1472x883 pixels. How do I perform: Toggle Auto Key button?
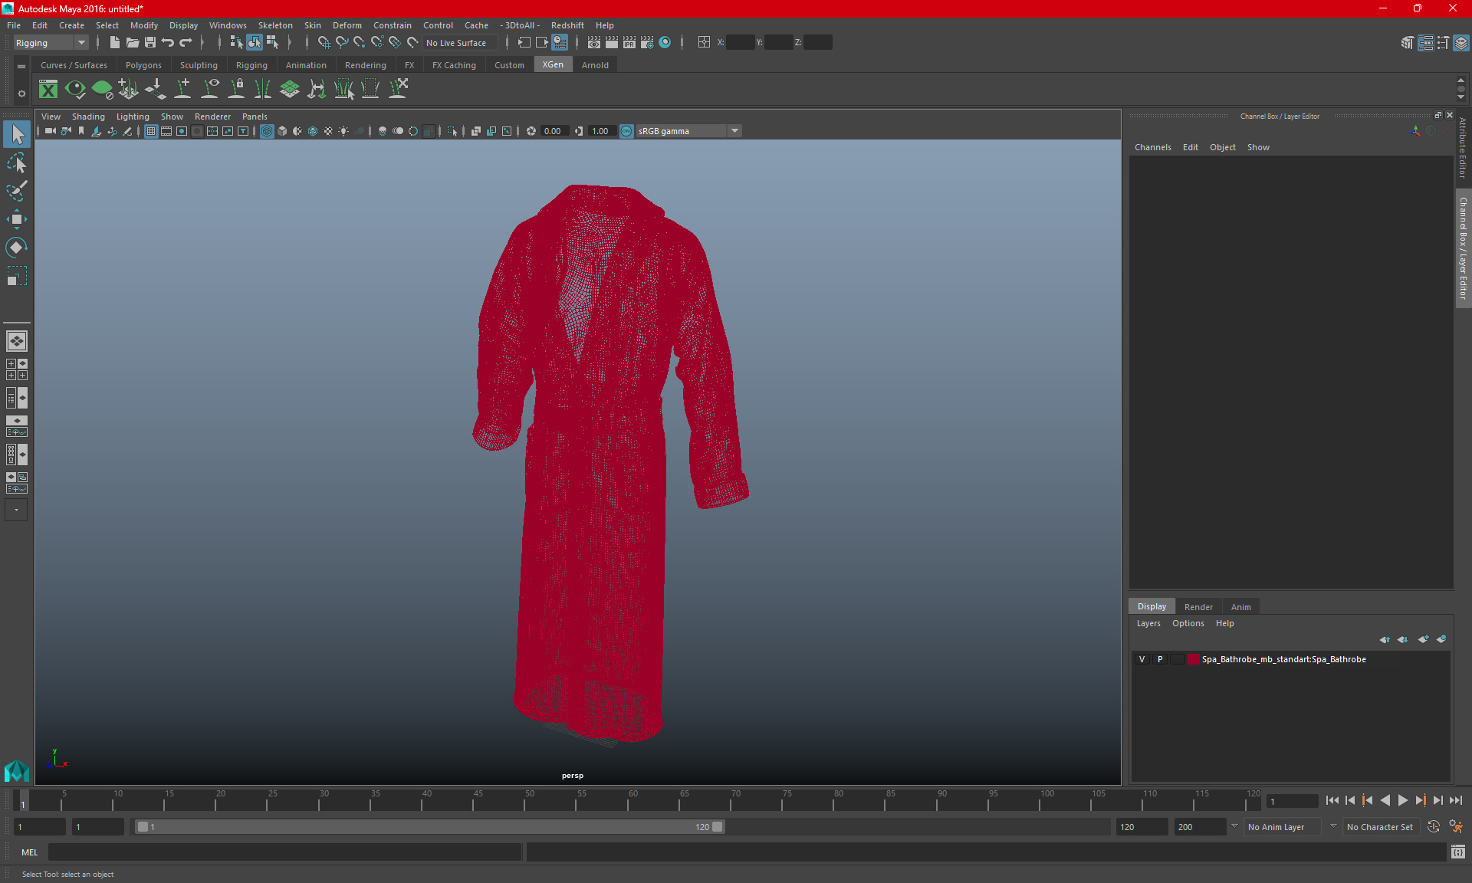1434,827
